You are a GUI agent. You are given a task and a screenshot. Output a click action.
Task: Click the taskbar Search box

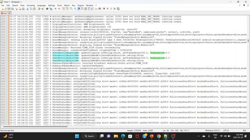click(89, 136)
